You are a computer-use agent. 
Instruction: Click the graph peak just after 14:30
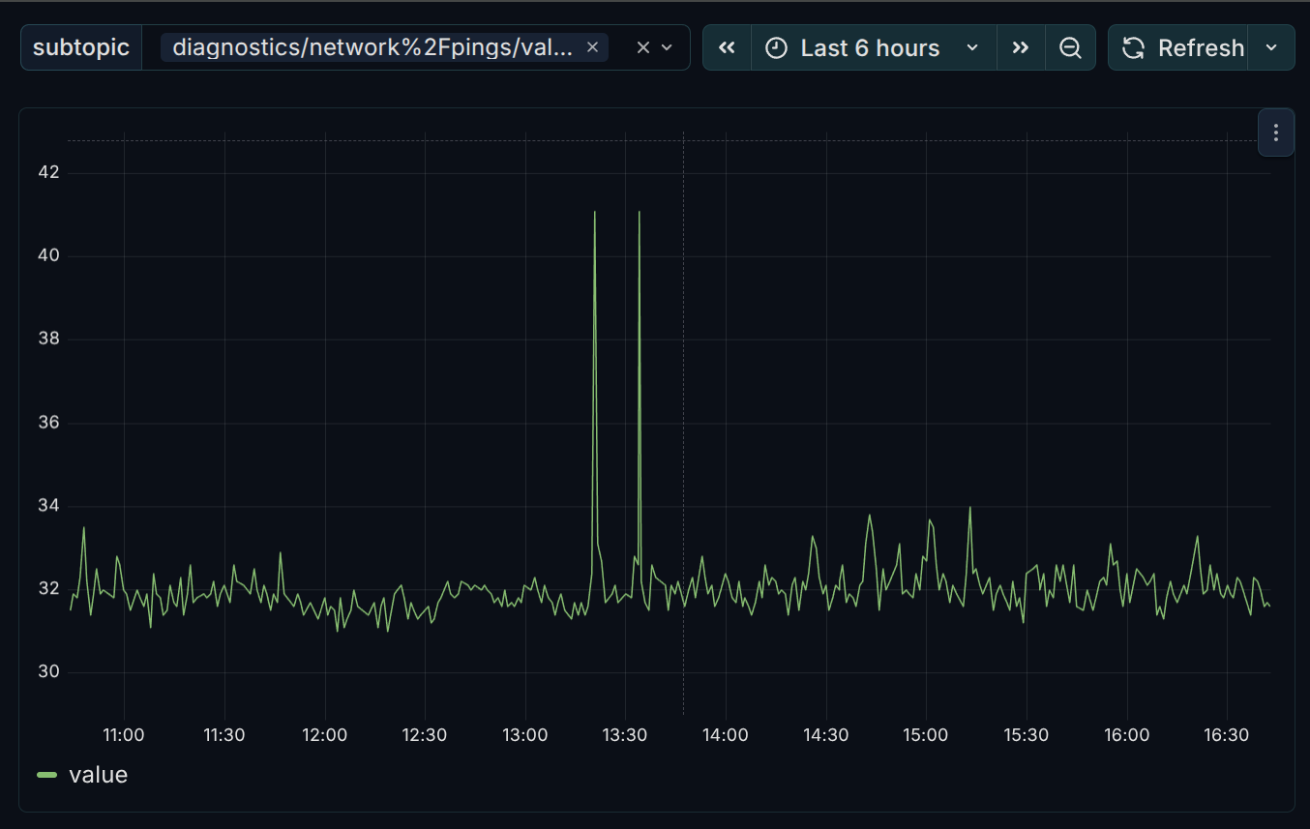(869, 516)
